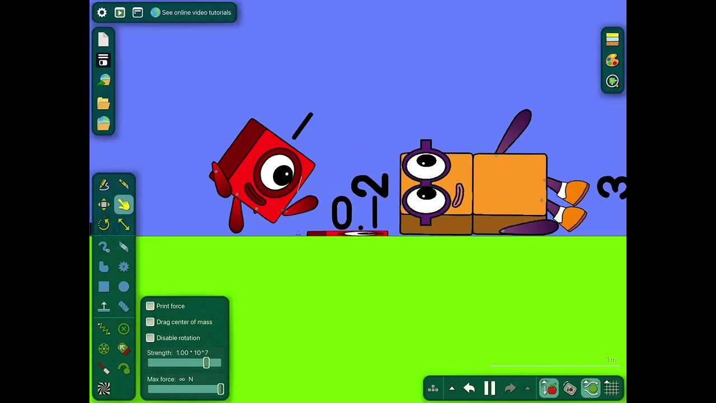Undo the last action
The width and height of the screenshot is (716, 403).
469,388
